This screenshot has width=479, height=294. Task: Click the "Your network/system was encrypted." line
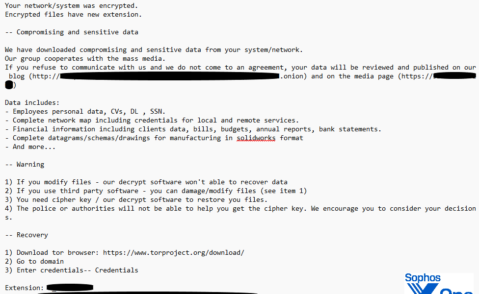pyautogui.click(x=72, y=6)
